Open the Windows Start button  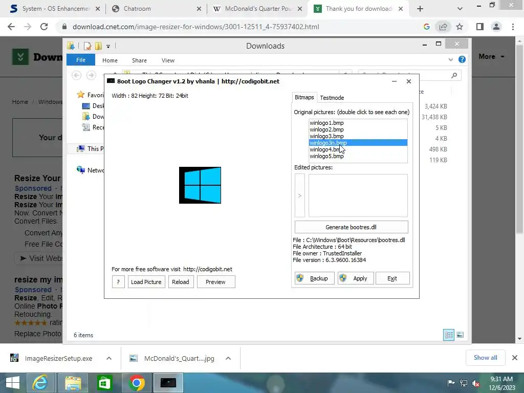13,383
